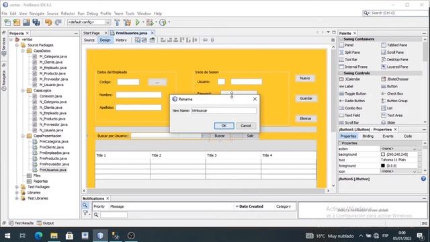This screenshot has width=430, height=242.
Task: Open File Explorer from the taskbar
Action: coord(54,235)
